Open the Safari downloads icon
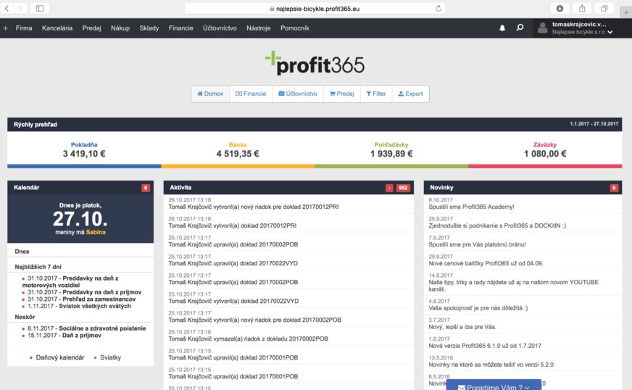This screenshot has width=632, height=390. (560, 8)
